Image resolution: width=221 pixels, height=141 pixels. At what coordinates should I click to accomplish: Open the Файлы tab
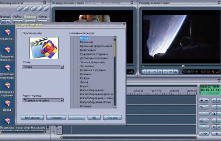point(17,17)
